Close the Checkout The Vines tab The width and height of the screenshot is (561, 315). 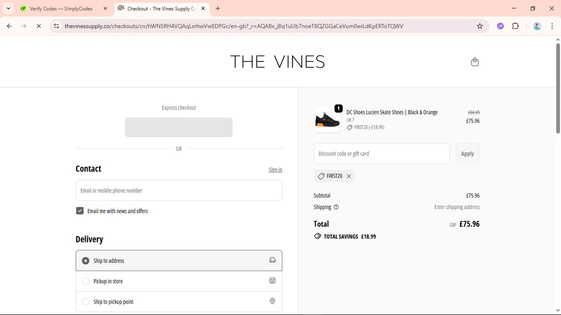tap(203, 9)
